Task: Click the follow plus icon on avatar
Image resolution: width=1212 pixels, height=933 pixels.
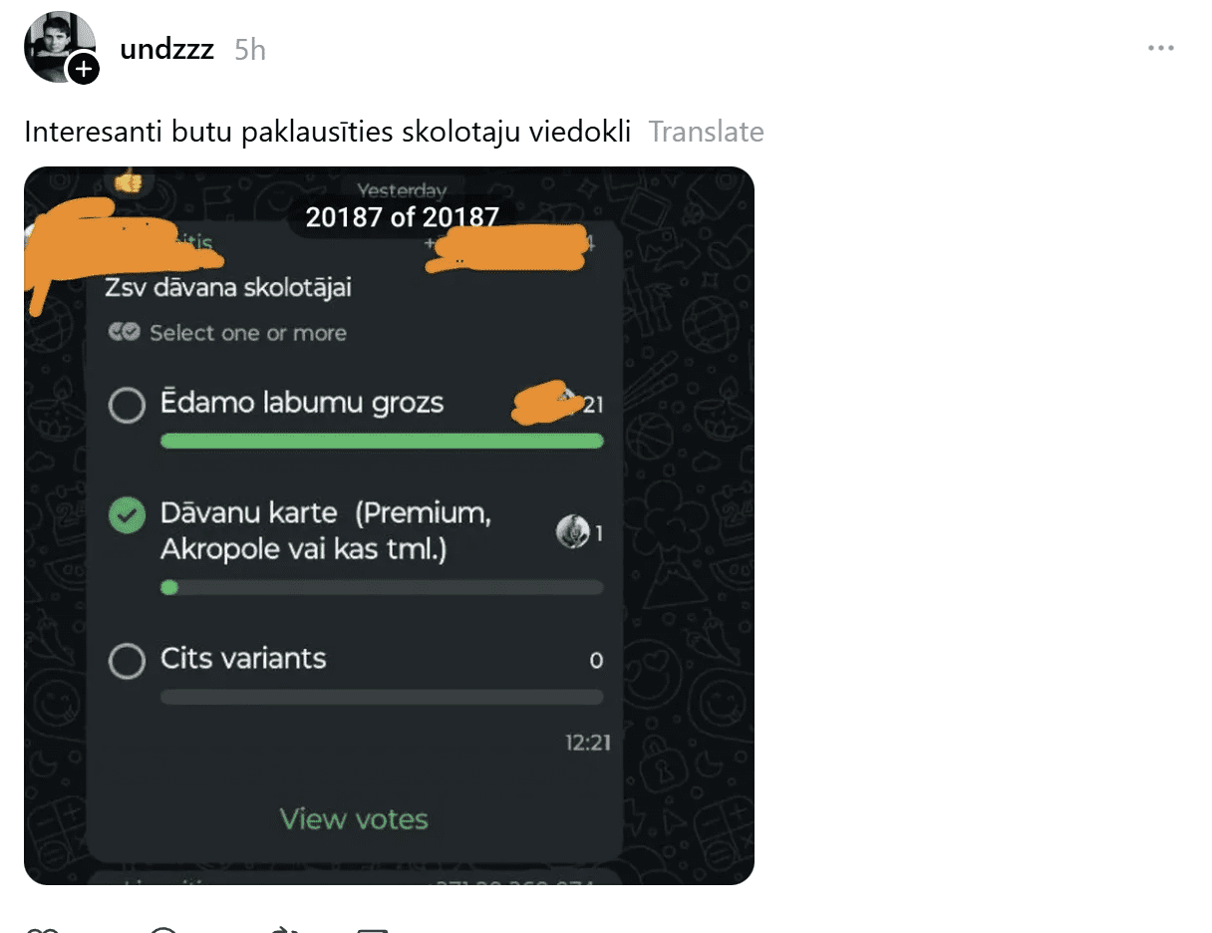Action: pyautogui.click(x=83, y=69)
